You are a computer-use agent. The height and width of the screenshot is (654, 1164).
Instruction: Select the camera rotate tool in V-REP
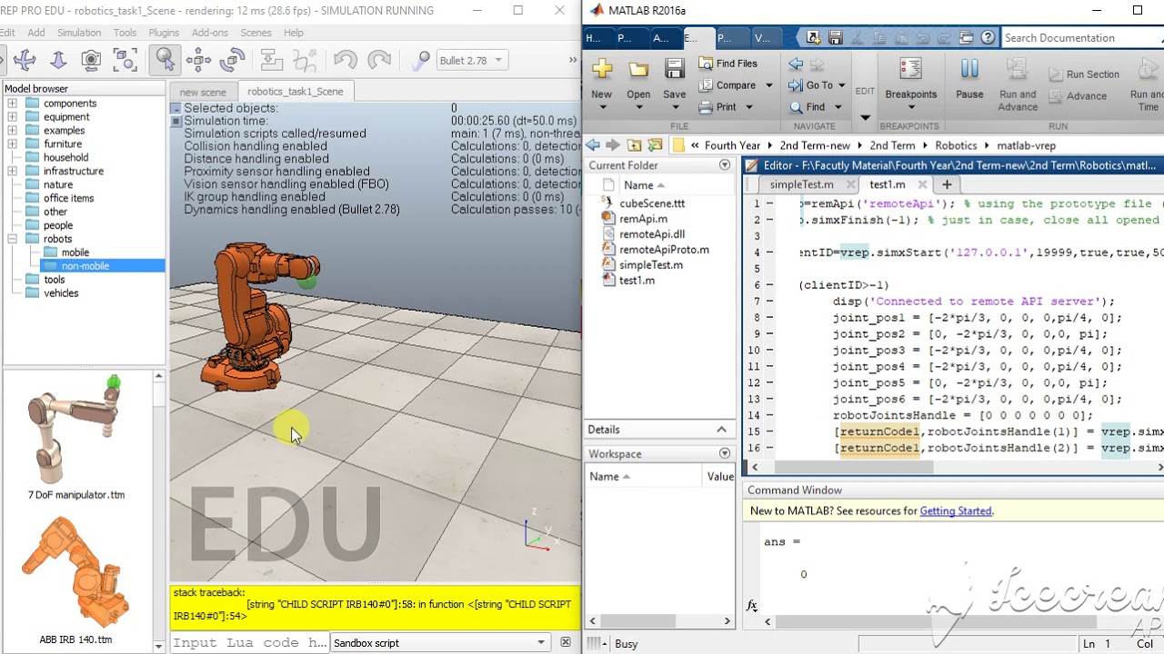coord(91,61)
